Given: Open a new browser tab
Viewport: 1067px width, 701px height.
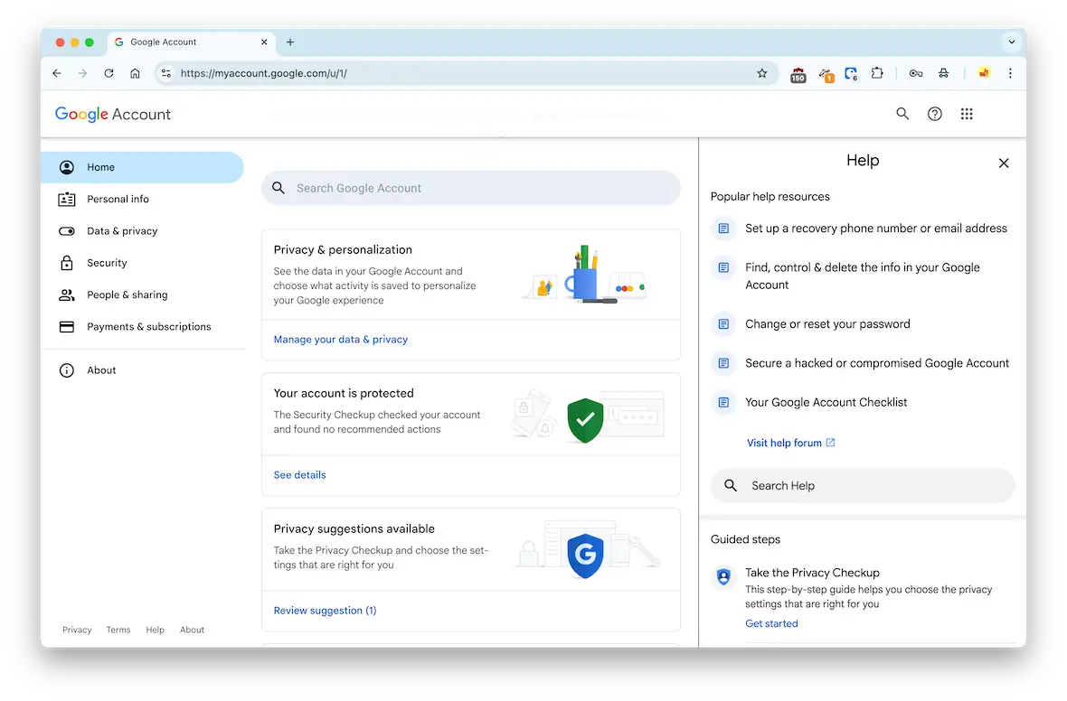Looking at the screenshot, I should click(290, 42).
